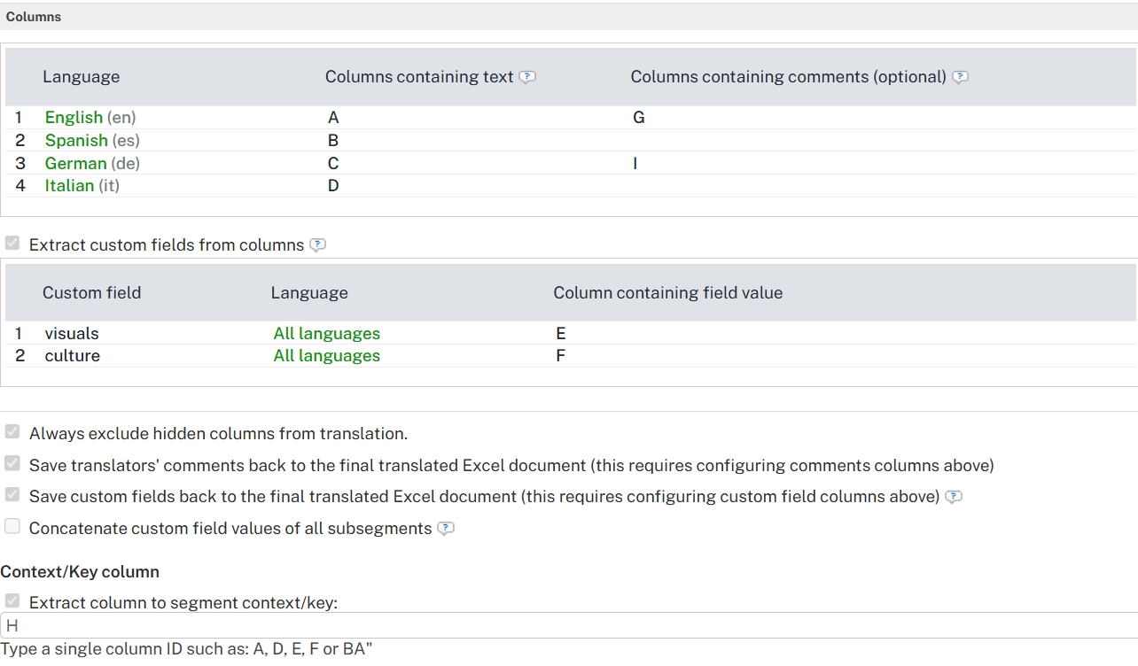The image size is (1138, 666).
Task: Open the English (en) language link
Action: pos(74,118)
